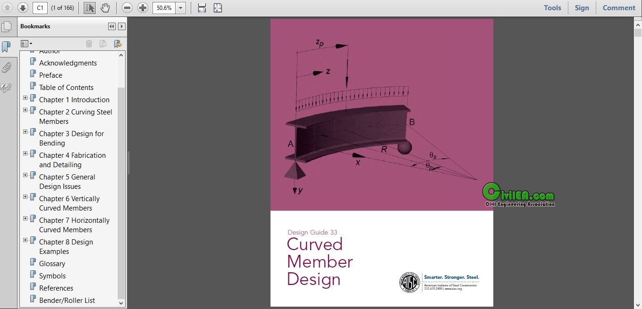This screenshot has height=309, width=642.
Task: Click Acknowledgments bookmark icon
Action: click(x=33, y=62)
